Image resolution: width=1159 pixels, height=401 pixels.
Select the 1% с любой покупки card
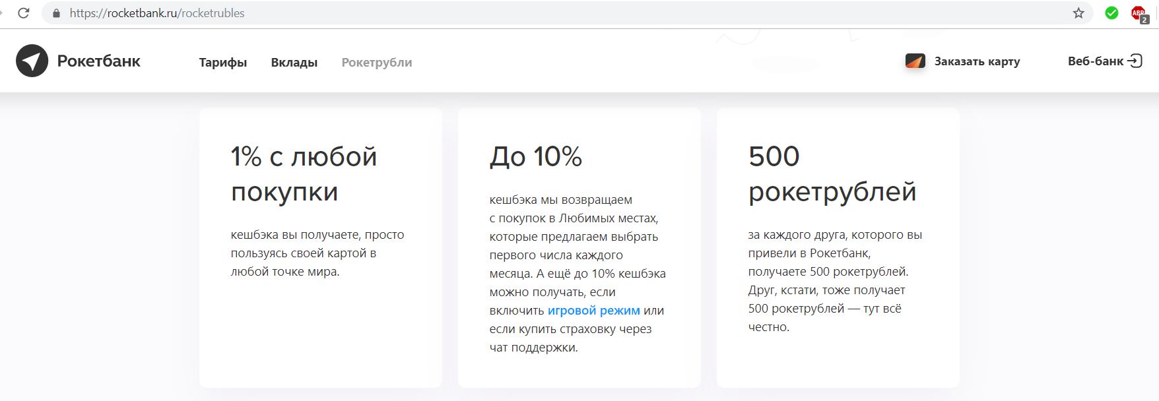pos(321,248)
